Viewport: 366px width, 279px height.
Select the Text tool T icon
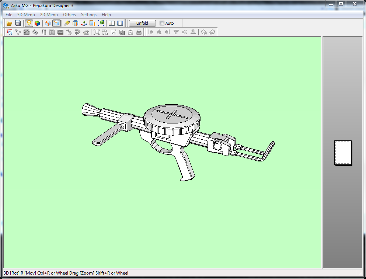pos(52,32)
